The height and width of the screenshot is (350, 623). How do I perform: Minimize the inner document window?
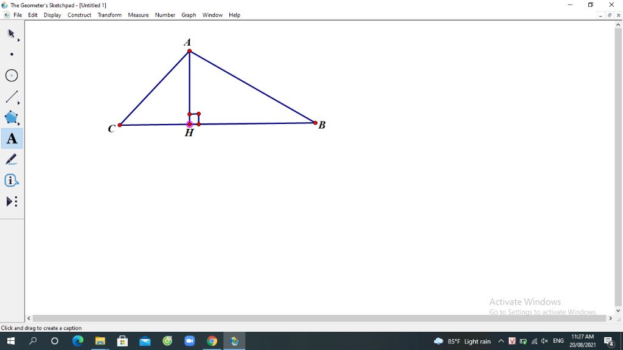tap(600, 15)
